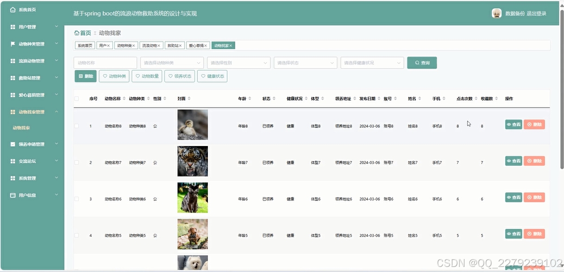The height and width of the screenshot is (272, 564).
Task: Sort by the 收藏数 column arrows
Action: click(496, 99)
